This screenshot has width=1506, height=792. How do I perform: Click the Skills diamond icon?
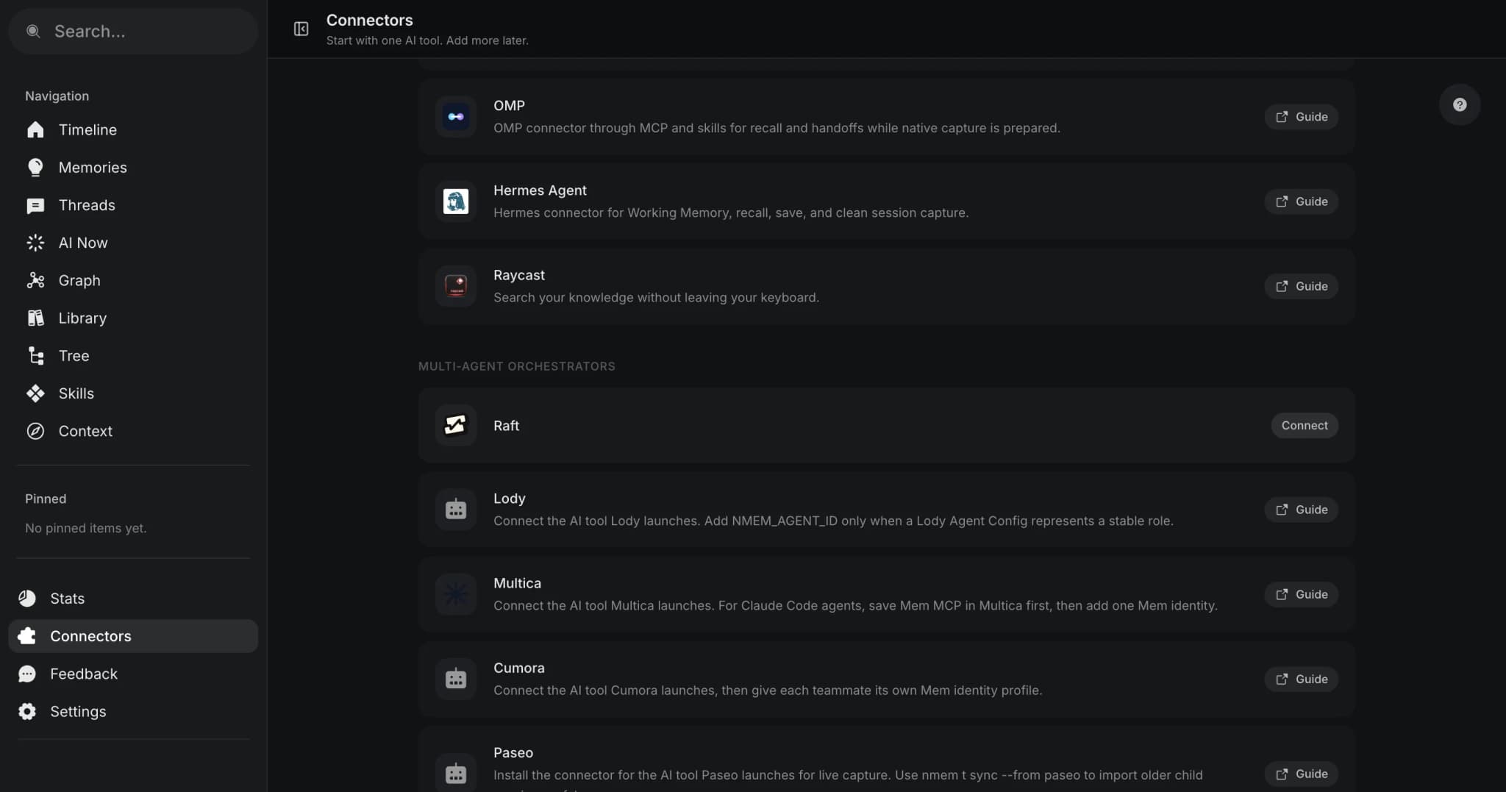(x=35, y=393)
